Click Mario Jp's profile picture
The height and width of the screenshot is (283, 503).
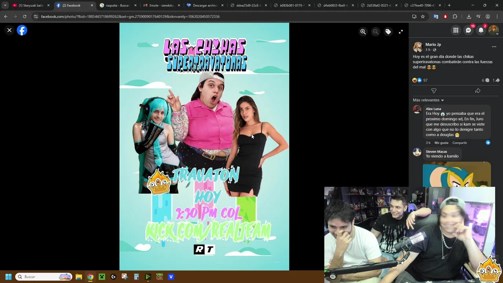(x=418, y=47)
